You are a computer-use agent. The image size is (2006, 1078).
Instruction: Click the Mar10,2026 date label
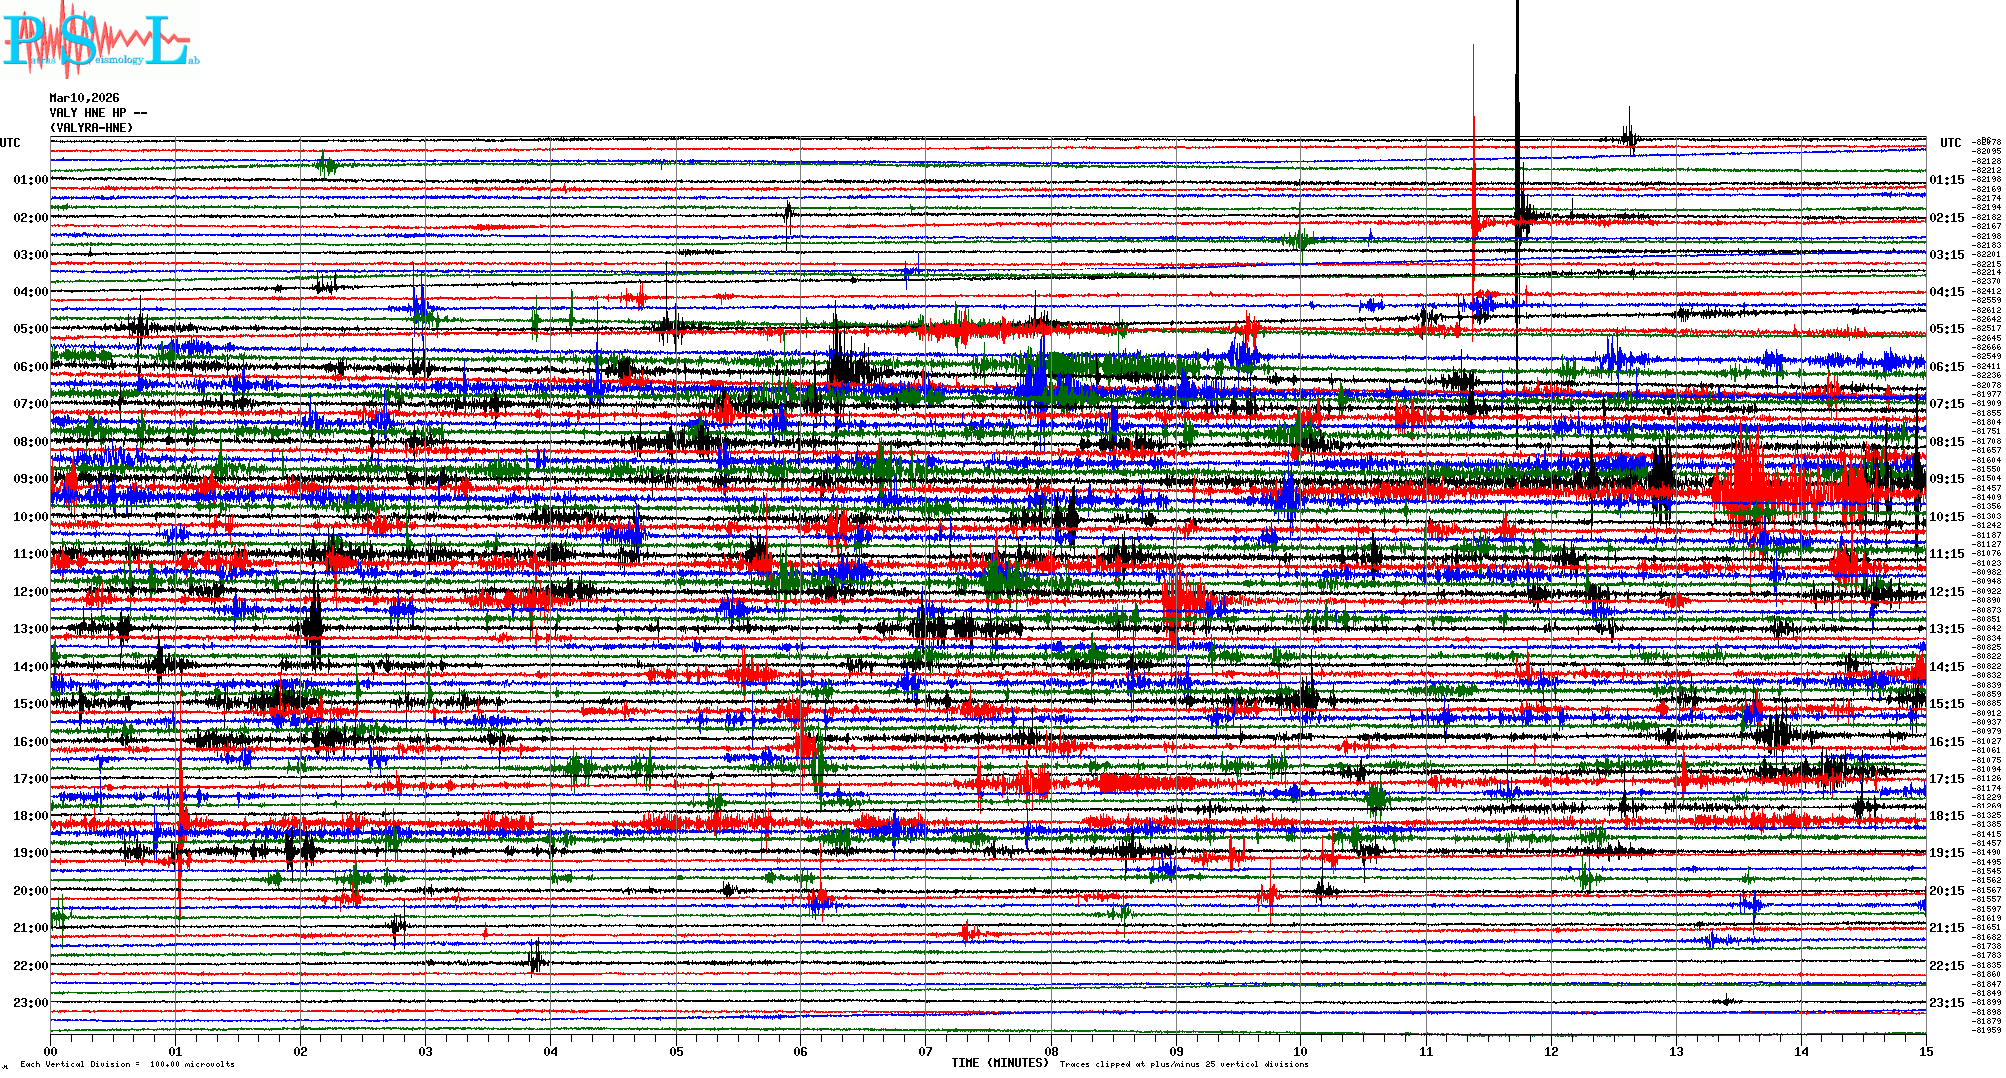coord(84,98)
